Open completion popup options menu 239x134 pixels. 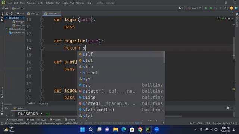point(163,123)
